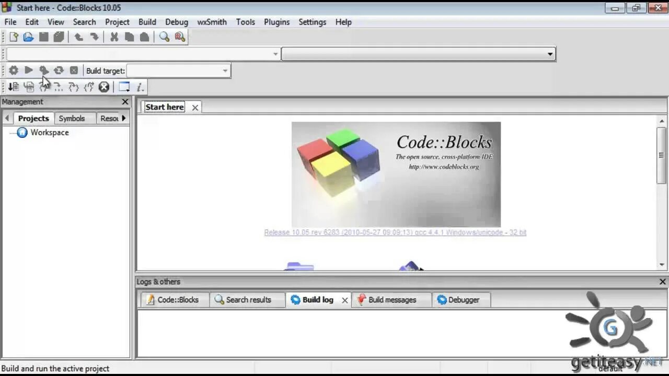Open the Settings menu
Viewport: 669px width, 376px height.
(312, 22)
